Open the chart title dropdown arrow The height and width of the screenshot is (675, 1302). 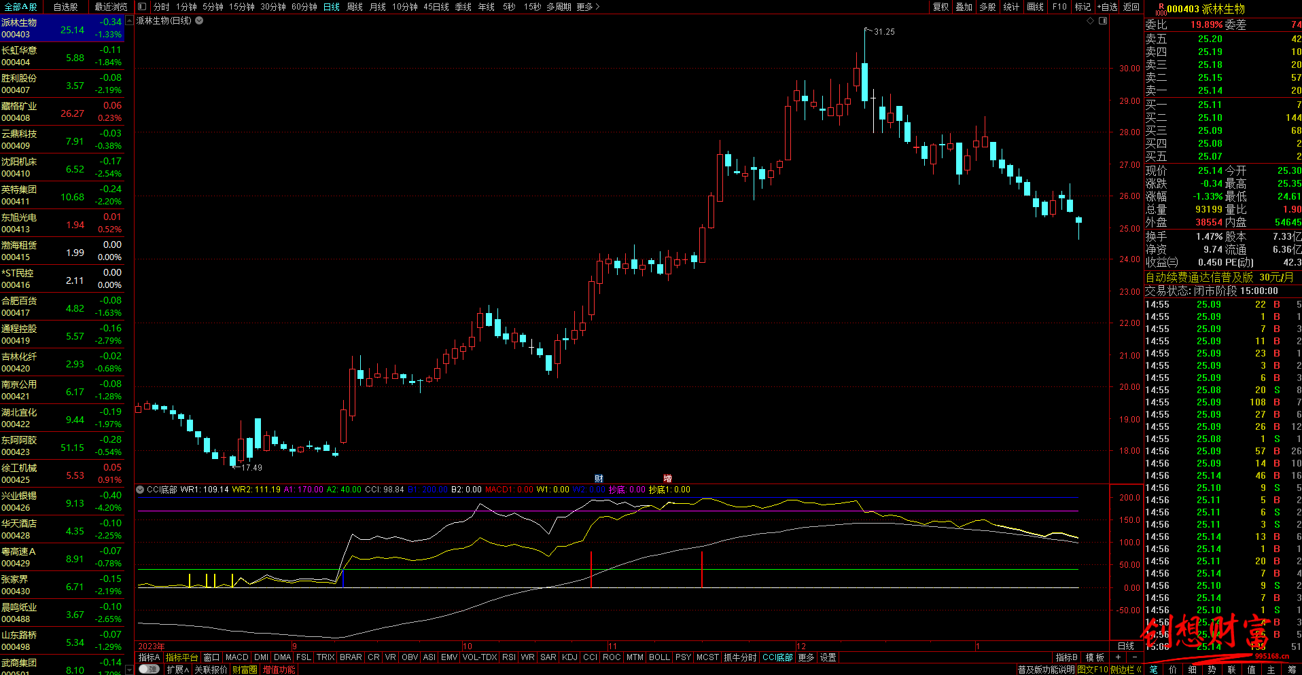pyautogui.click(x=199, y=20)
